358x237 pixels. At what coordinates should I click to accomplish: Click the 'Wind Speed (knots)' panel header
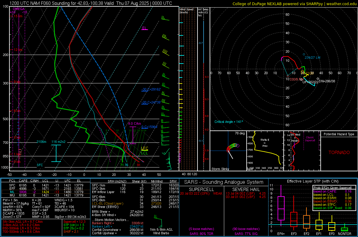pyautogui.click(x=187, y=11)
